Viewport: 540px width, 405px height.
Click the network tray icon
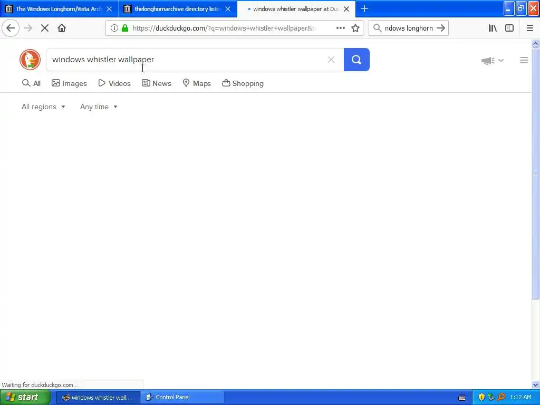[x=491, y=398]
